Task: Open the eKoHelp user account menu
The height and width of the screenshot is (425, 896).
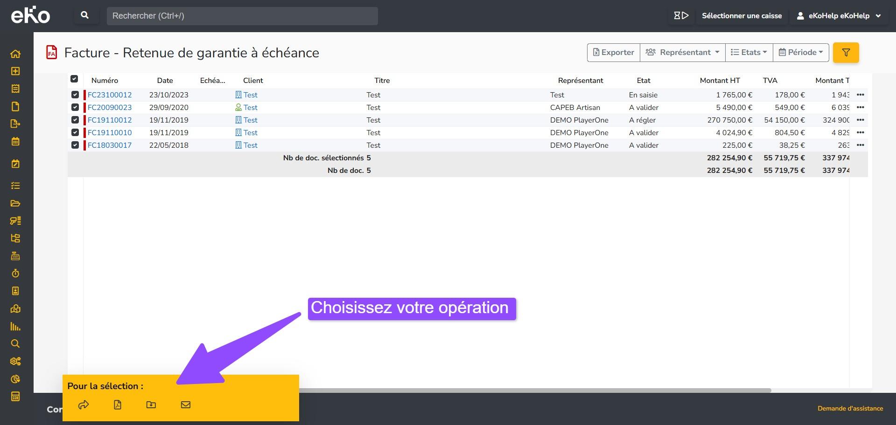Action: [839, 16]
